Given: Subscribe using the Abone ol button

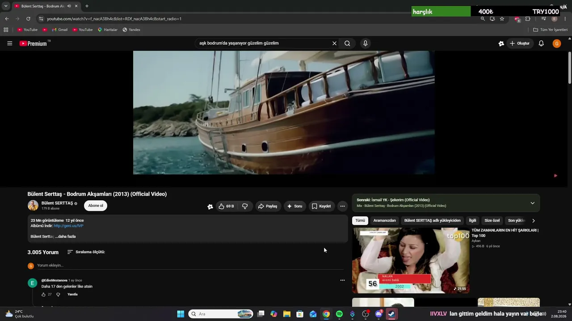Looking at the screenshot, I should click(96, 206).
